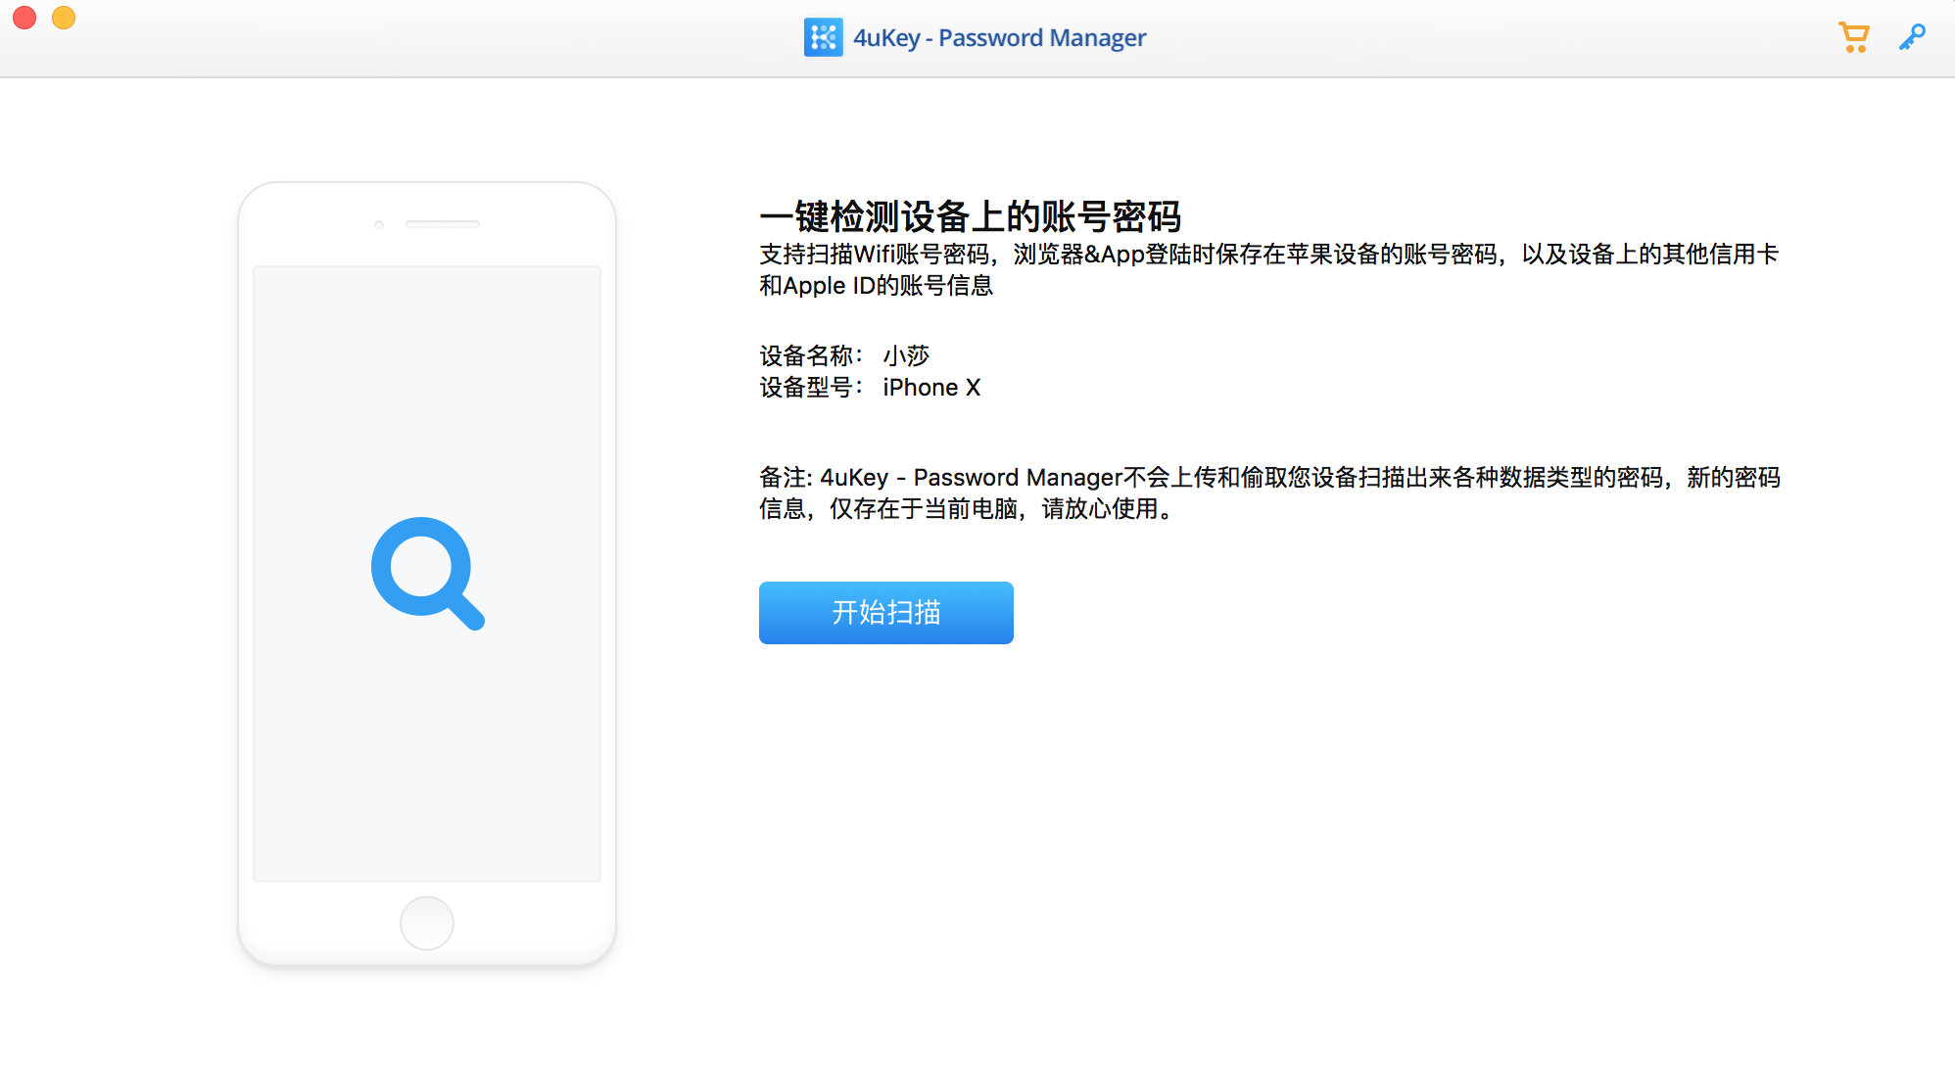
Task: Click the 设备型号 label
Action: click(809, 388)
